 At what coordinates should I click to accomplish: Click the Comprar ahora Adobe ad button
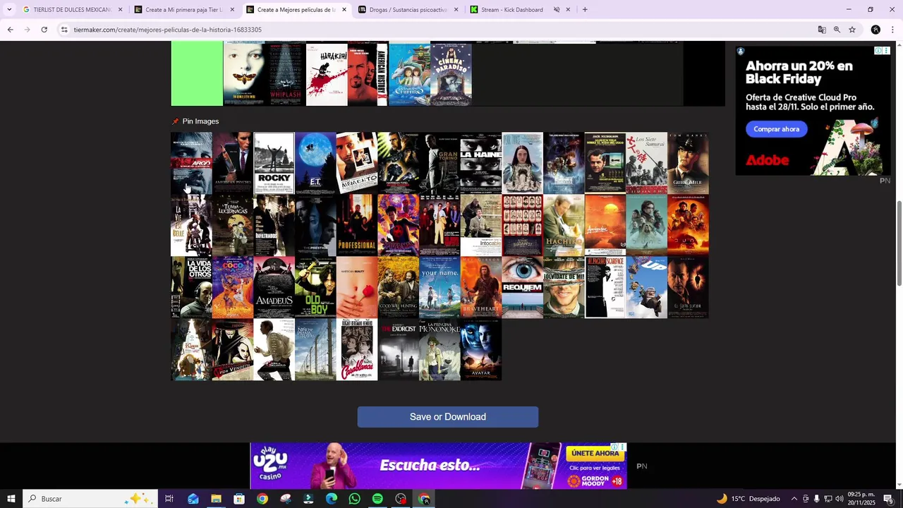776,129
